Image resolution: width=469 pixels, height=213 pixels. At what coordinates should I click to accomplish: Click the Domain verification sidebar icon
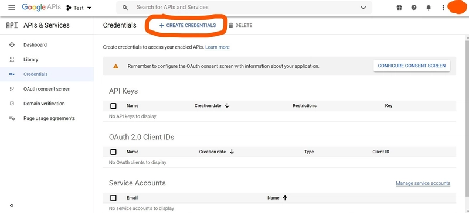click(x=12, y=104)
